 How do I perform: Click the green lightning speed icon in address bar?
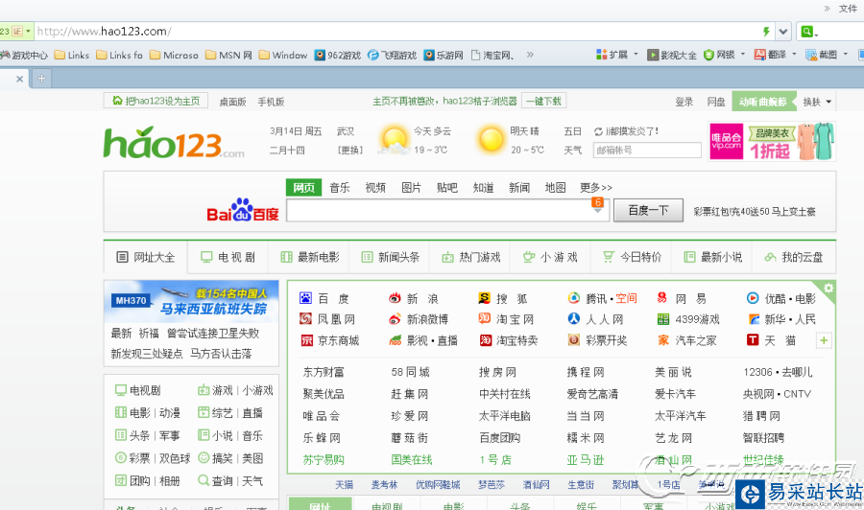click(766, 32)
